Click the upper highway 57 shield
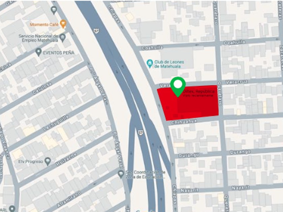 click(x=97, y=31)
